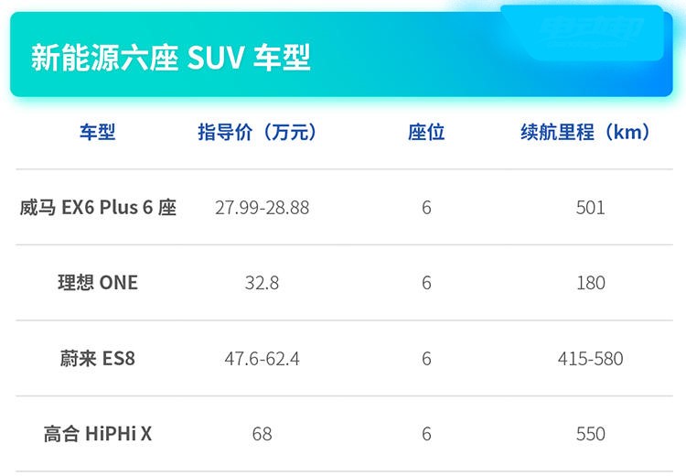This screenshot has width=686, height=476.
Task: Open the 理想 ONE model name
Action: point(98,283)
